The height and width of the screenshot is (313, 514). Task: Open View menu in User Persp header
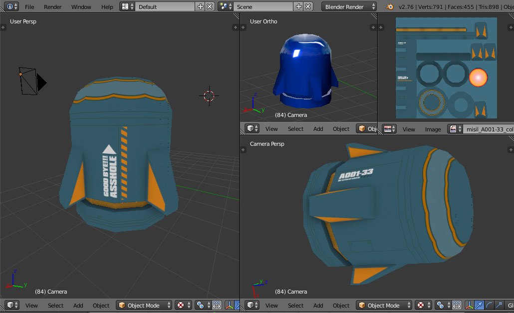click(x=31, y=306)
